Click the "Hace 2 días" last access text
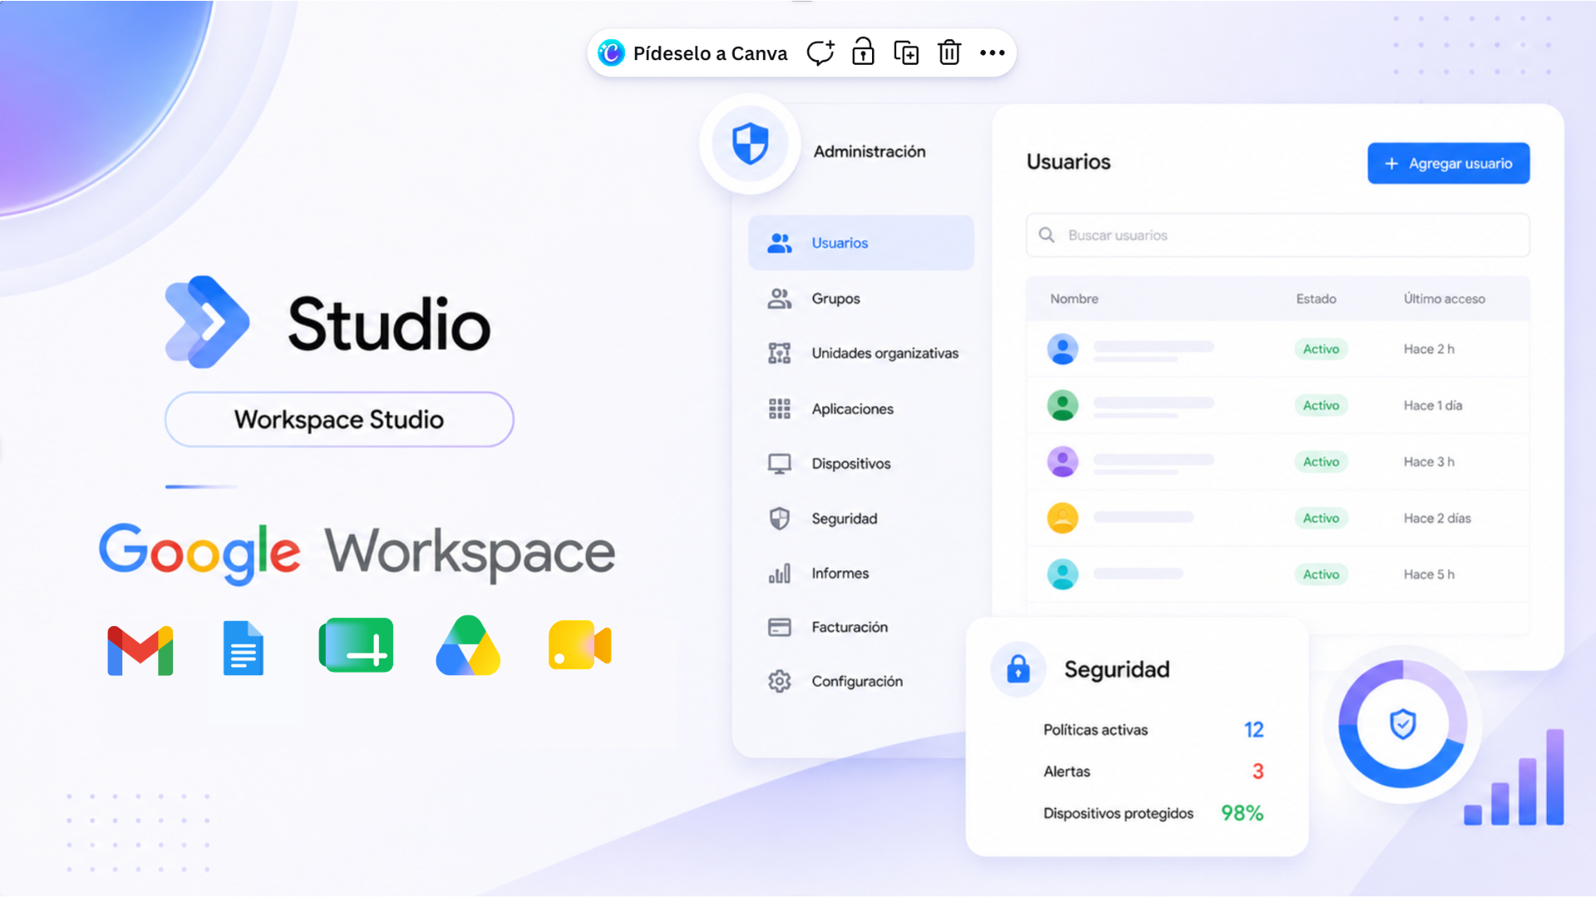Screen dimensions: 1596x898 click(x=1437, y=519)
